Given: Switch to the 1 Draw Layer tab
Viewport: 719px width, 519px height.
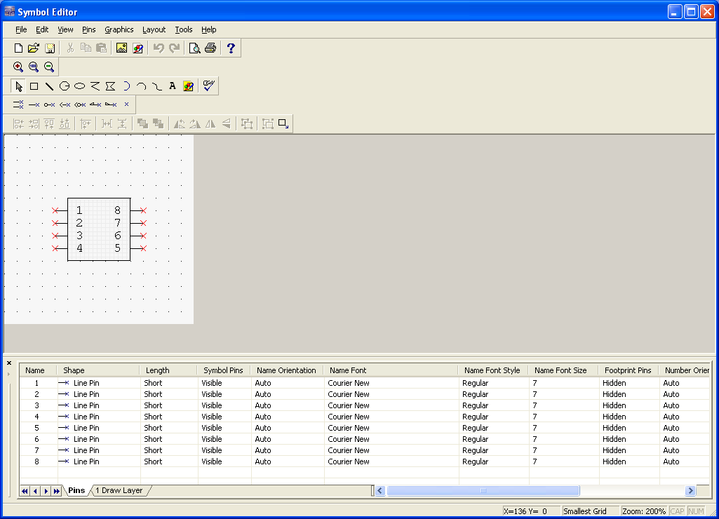Looking at the screenshot, I should [x=119, y=490].
